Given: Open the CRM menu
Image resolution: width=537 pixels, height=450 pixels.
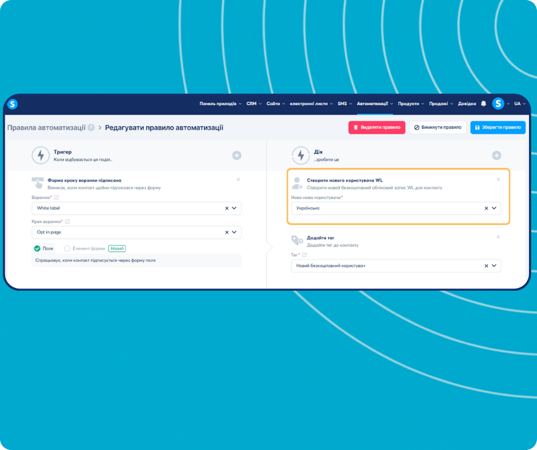Looking at the screenshot, I should pos(254,103).
